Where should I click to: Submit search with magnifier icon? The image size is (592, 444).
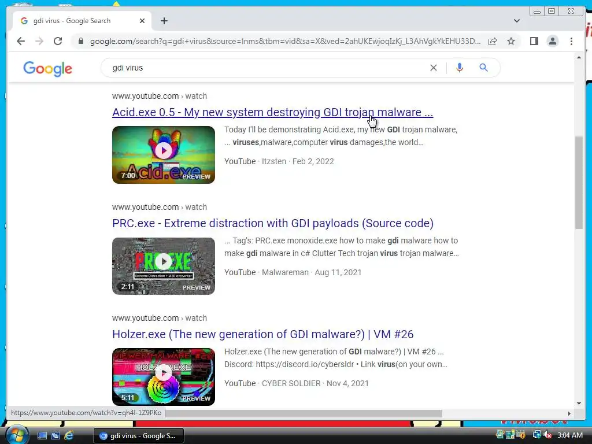[x=483, y=68]
